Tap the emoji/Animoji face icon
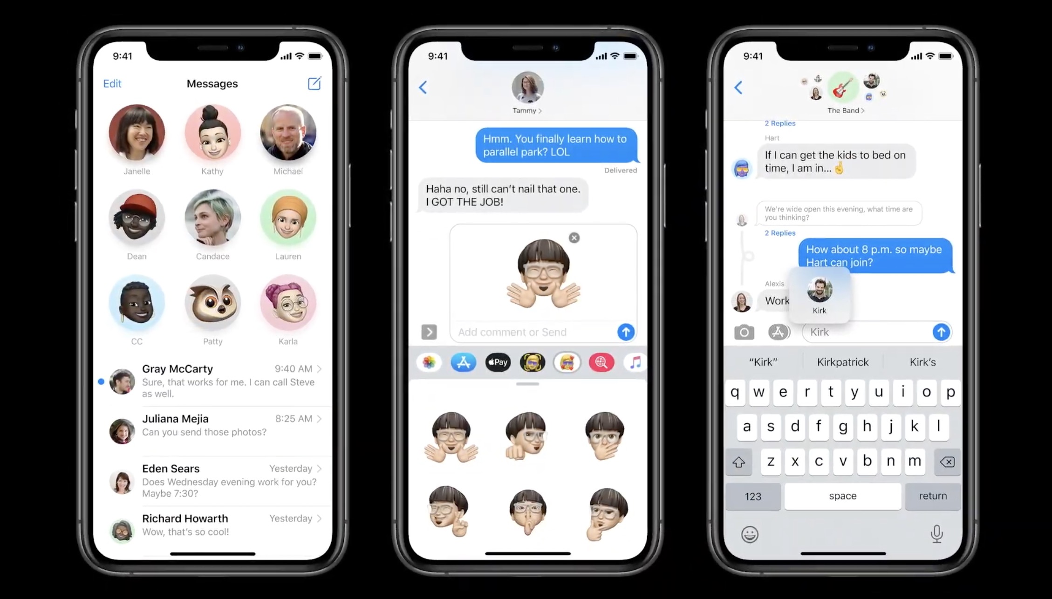 [x=533, y=362]
